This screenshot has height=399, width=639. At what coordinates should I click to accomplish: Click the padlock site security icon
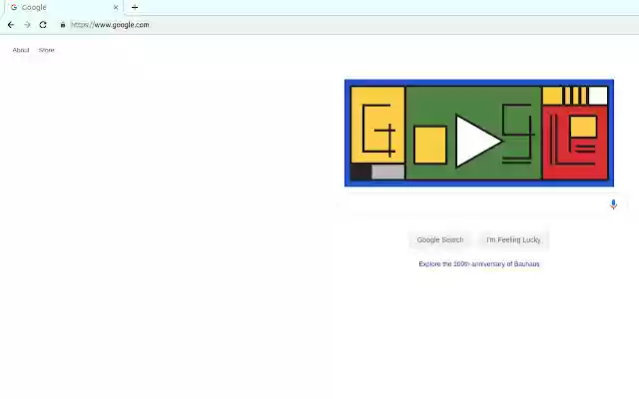click(x=63, y=25)
